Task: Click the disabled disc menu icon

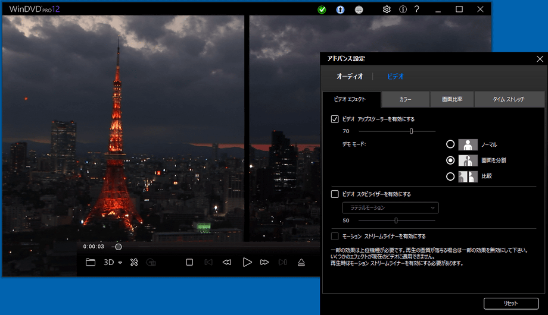Action: coord(151,262)
